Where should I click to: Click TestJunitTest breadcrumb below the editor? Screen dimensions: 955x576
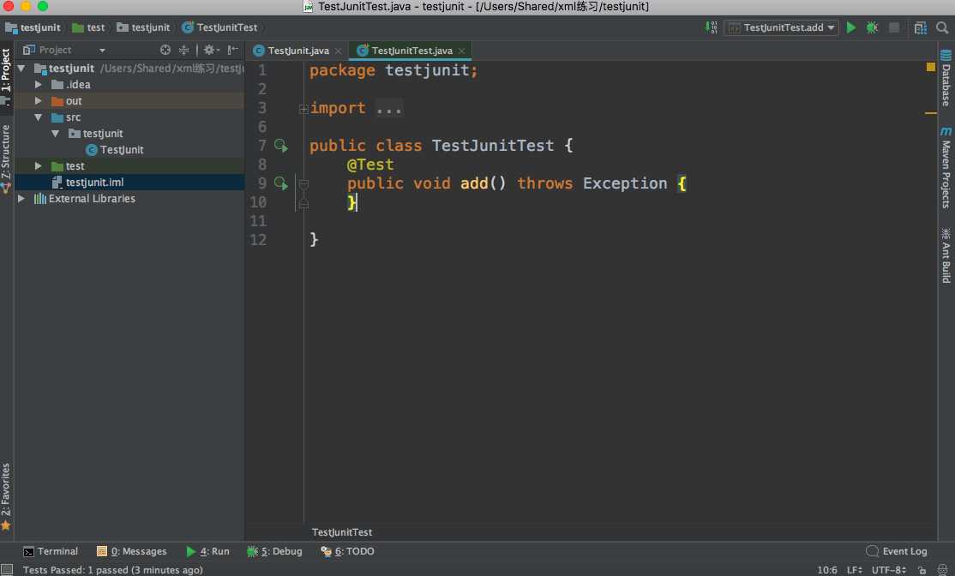pyautogui.click(x=342, y=532)
